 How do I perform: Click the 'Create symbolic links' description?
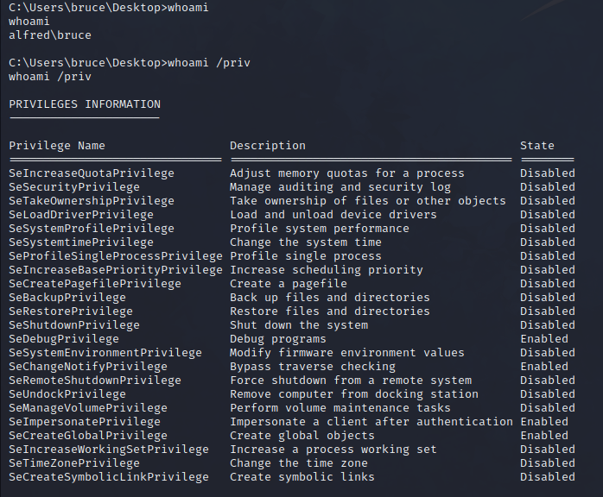[302, 477]
